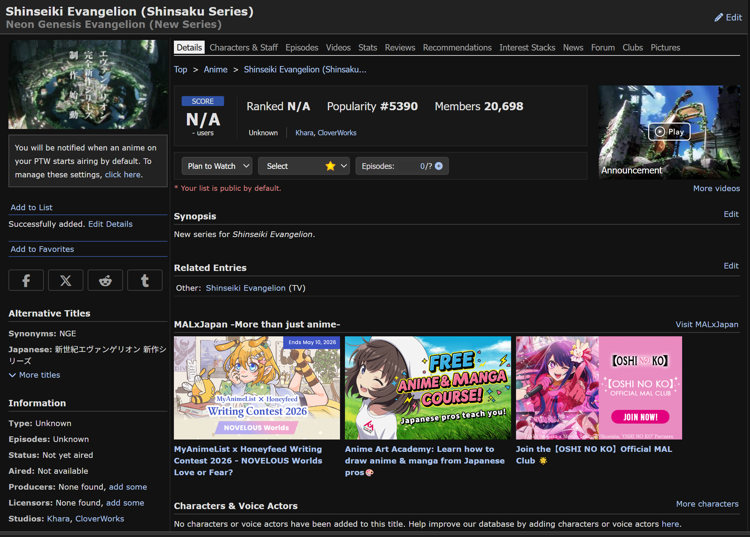Click the JOIN NOW! Oshi no Ko button
This screenshot has width=750, height=537.
(640, 417)
